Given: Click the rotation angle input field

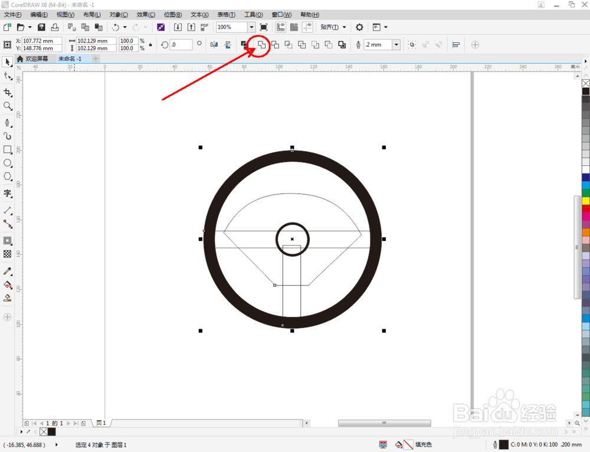Looking at the screenshot, I should click(181, 44).
